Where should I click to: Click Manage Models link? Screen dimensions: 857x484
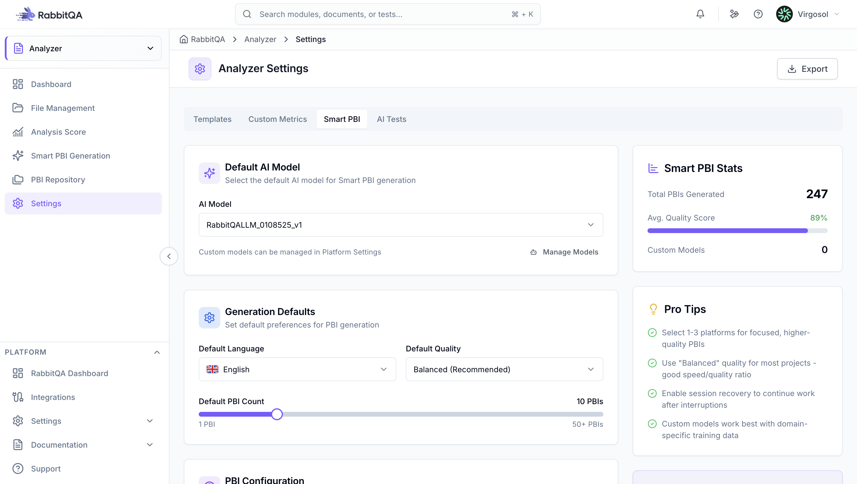pos(564,252)
